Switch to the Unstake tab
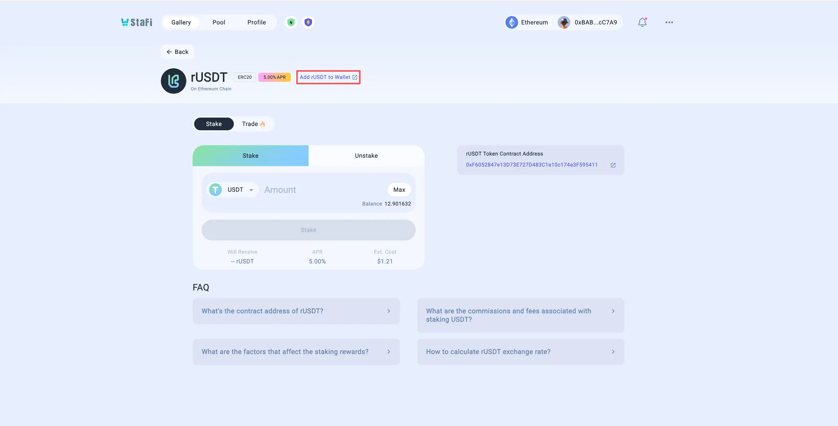 coord(366,156)
